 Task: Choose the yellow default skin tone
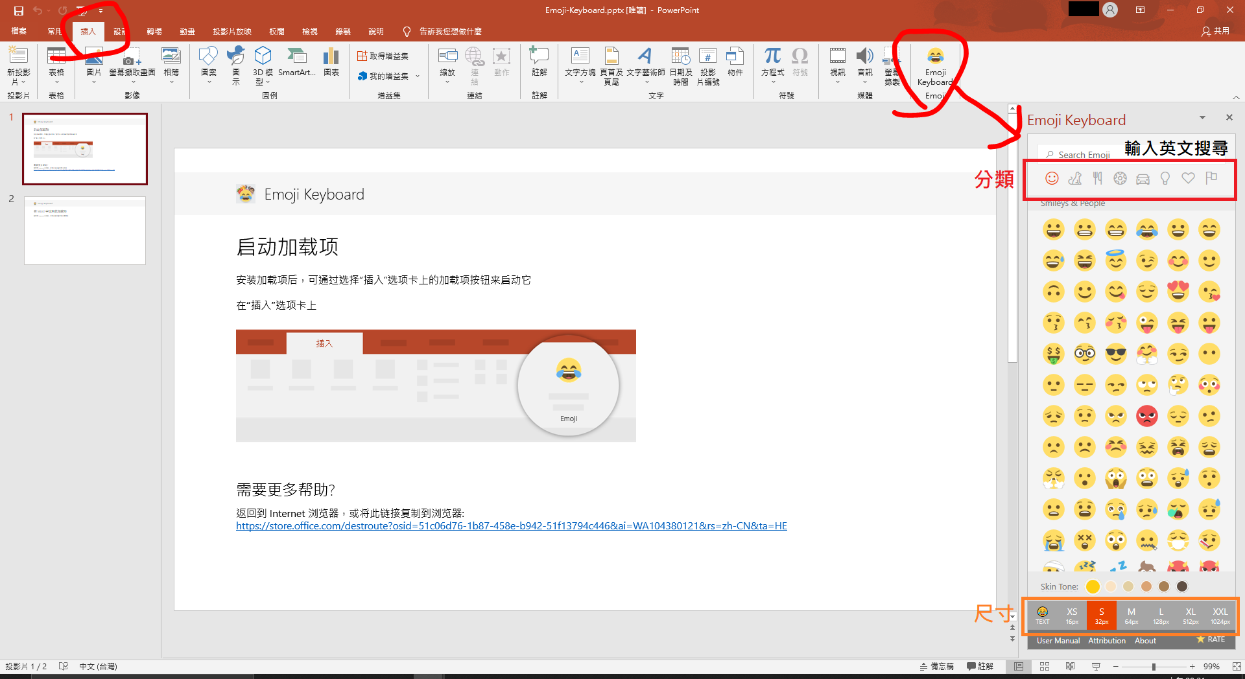tap(1093, 586)
